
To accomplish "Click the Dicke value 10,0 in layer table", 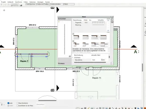I will point(86,22).
